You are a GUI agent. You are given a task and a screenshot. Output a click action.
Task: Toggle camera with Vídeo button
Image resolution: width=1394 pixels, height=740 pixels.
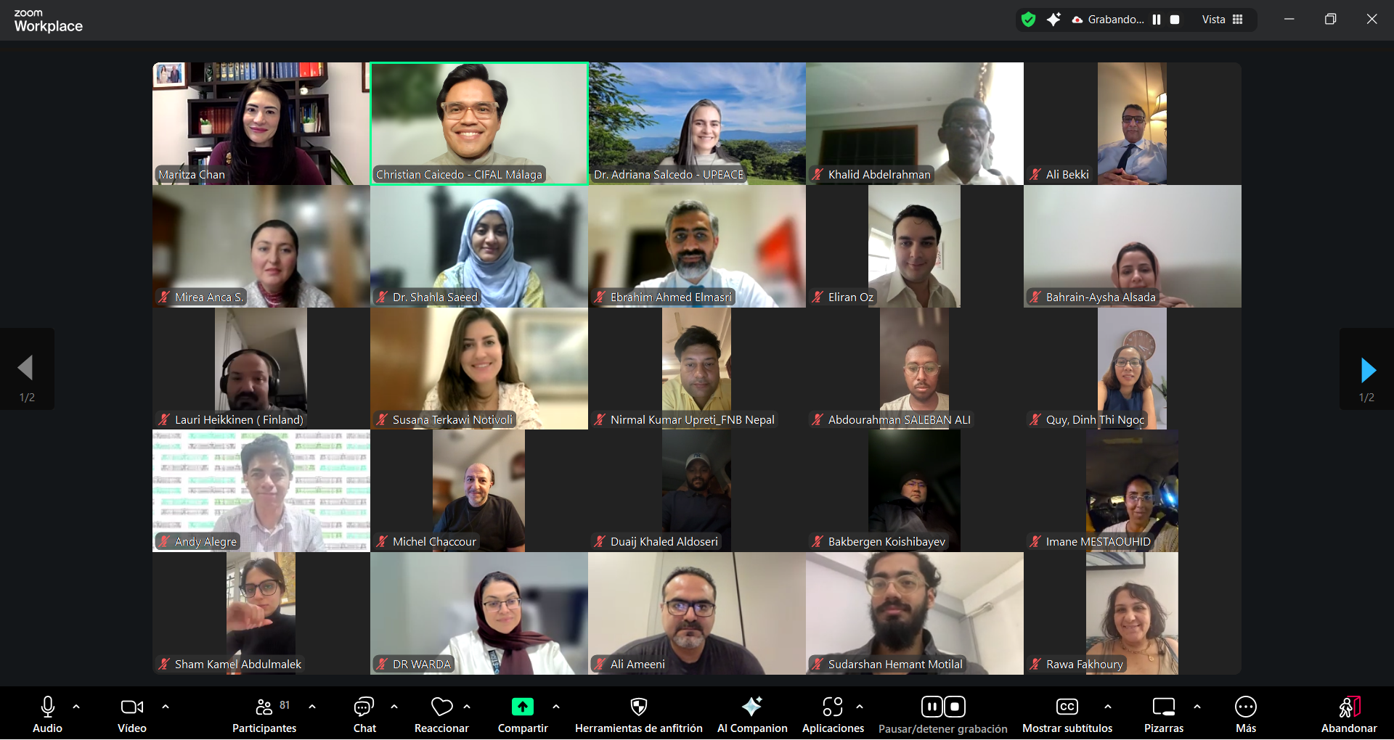click(x=131, y=707)
